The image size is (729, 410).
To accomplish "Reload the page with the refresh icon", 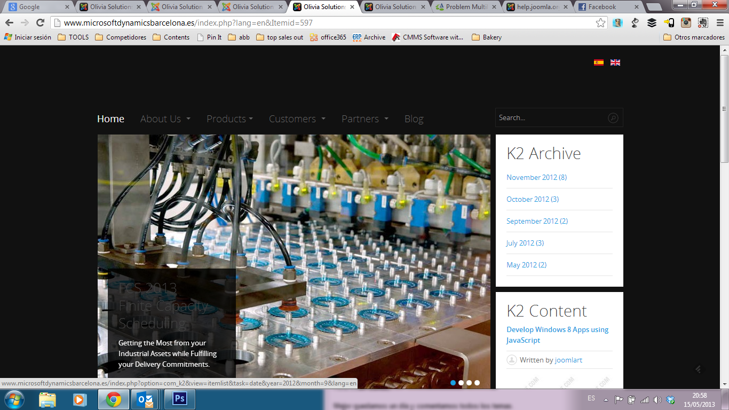I will [x=40, y=23].
